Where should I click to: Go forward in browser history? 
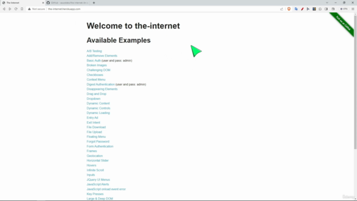tap(10, 9)
